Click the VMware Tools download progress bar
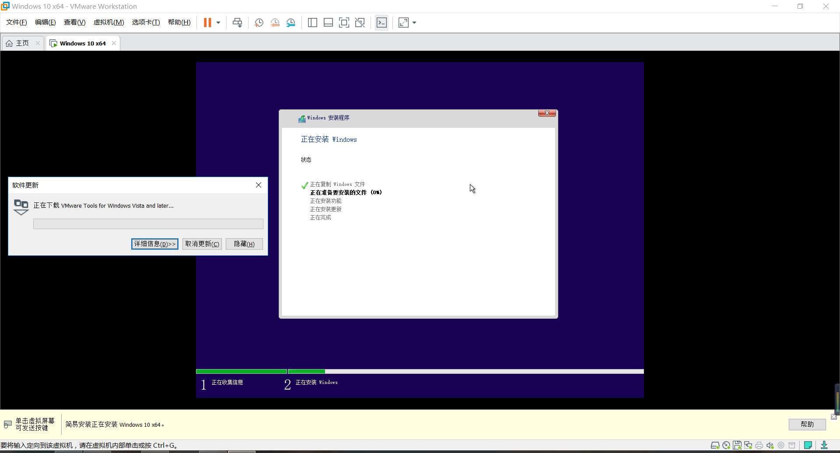 click(x=148, y=224)
